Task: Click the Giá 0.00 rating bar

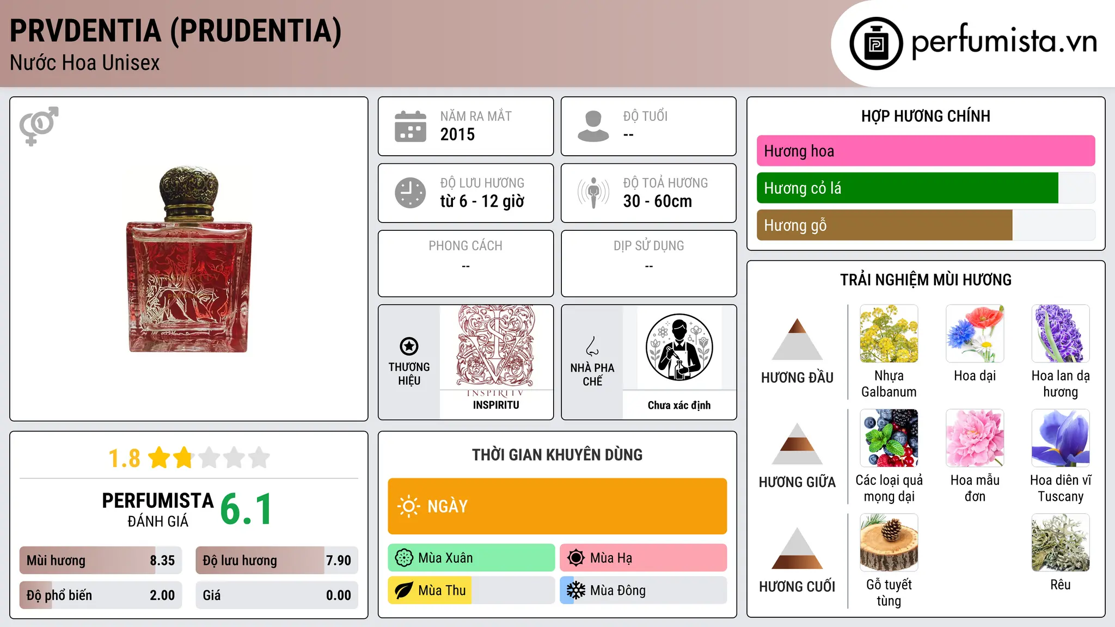Action: [x=277, y=595]
